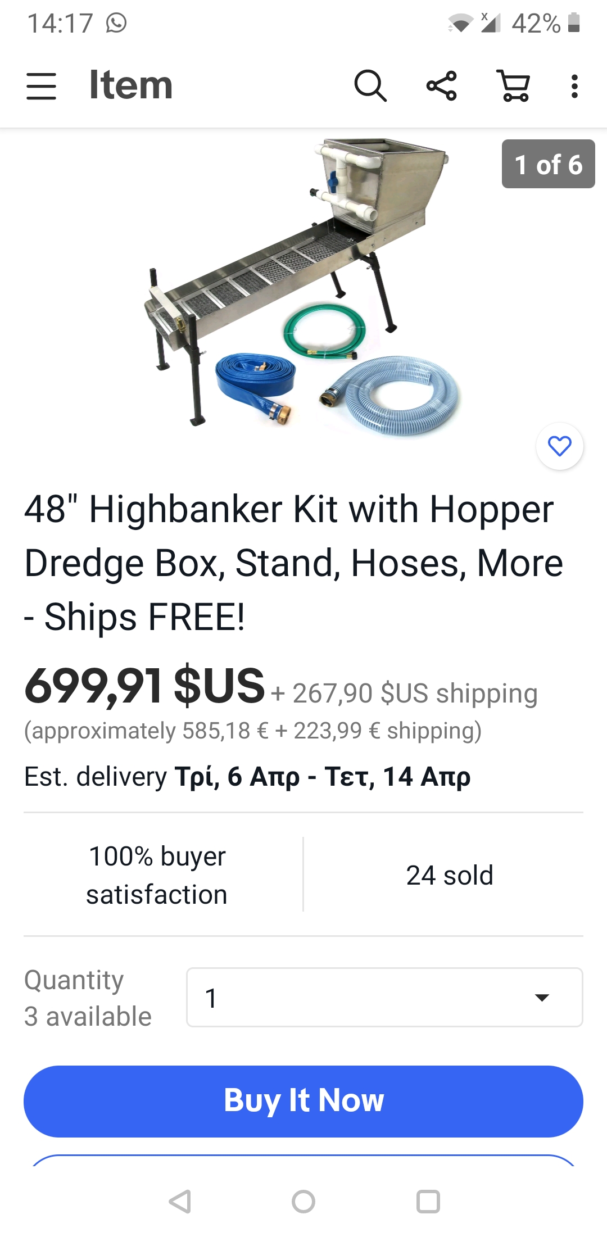Share this Highbanker Kit listing
Viewport: 607px width, 1237px height.
442,86
